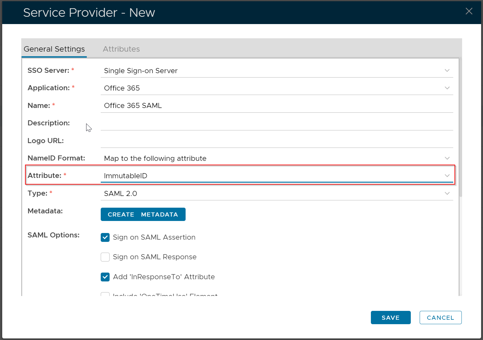Enable Sign on SAML Response checkbox
Screen dimensions: 483x340
(x=105, y=257)
